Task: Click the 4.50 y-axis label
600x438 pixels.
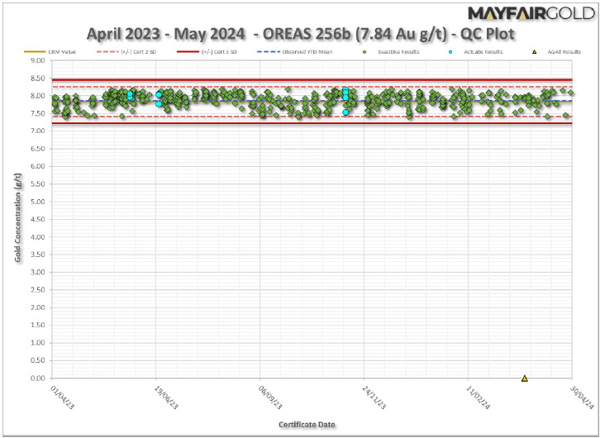Action: click(38, 219)
